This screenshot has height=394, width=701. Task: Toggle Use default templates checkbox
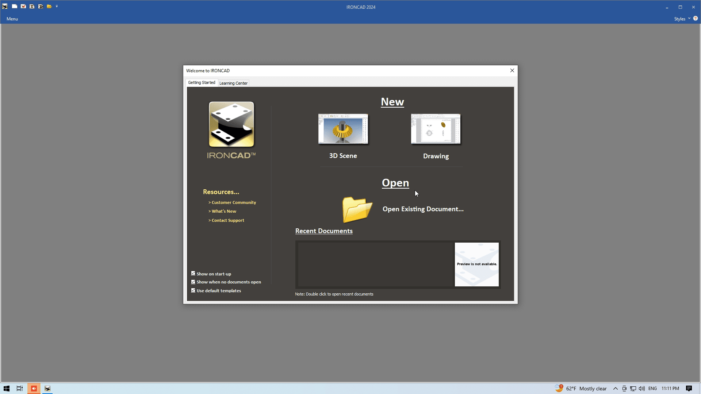(x=193, y=290)
